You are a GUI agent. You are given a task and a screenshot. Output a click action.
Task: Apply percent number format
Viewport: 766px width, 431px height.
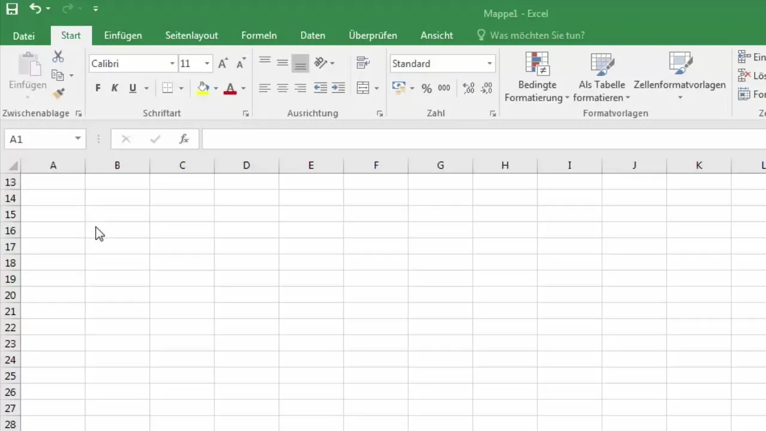coord(427,89)
